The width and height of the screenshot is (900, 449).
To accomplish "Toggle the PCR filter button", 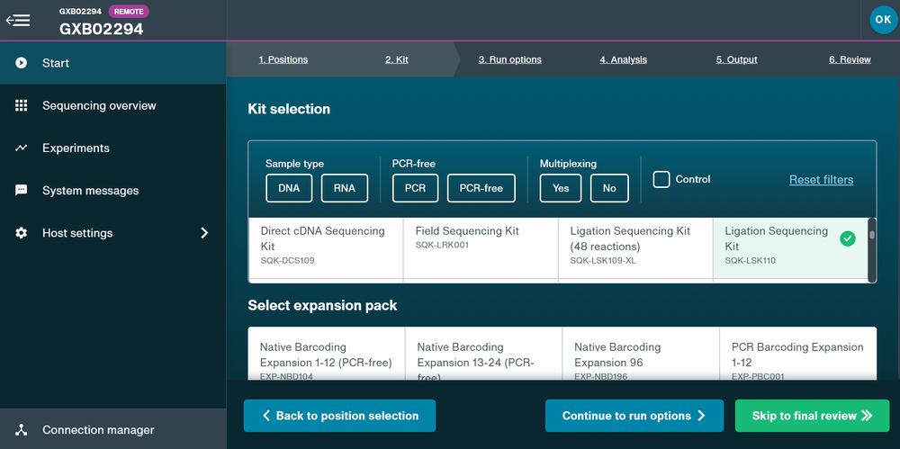I will (x=416, y=188).
